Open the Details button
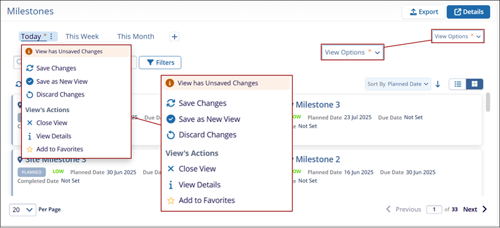 (x=468, y=12)
